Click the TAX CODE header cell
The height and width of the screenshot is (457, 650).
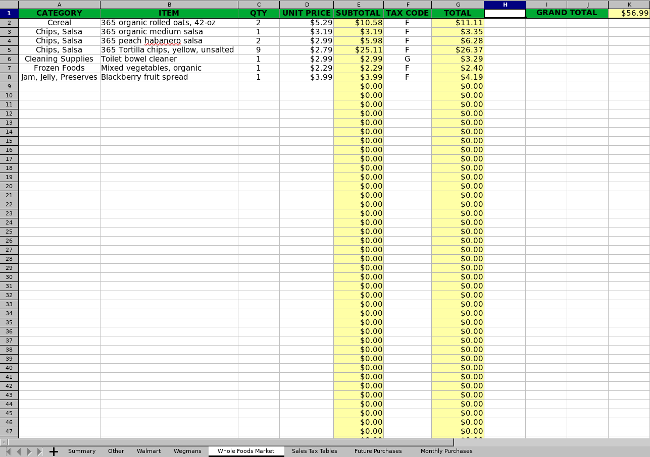(x=408, y=14)
